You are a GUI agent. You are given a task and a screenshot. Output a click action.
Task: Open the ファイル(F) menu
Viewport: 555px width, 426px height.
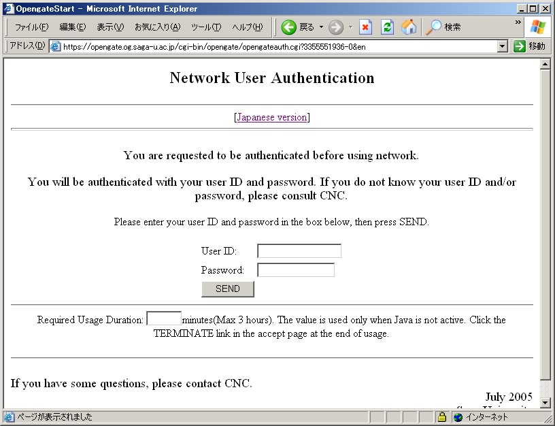tap(31, 27)
